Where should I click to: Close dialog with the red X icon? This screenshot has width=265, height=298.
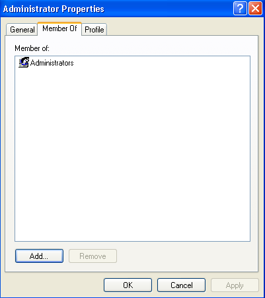pos(255,9)
